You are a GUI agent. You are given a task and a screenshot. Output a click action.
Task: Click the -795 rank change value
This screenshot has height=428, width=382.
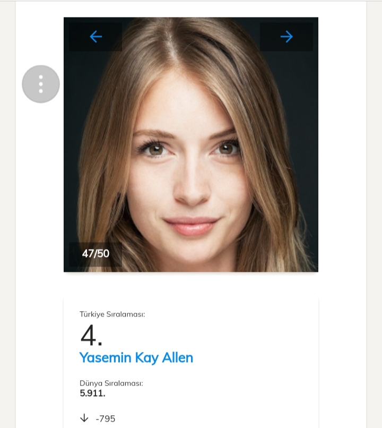(x=105, y=418)
